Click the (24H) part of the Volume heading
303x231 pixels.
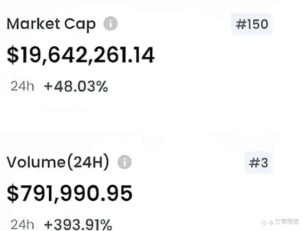(x=88, y=162)
